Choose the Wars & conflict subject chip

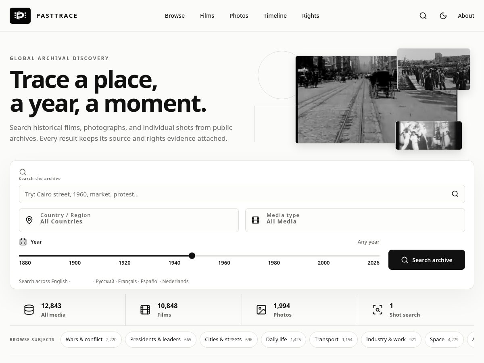[91, 340]
